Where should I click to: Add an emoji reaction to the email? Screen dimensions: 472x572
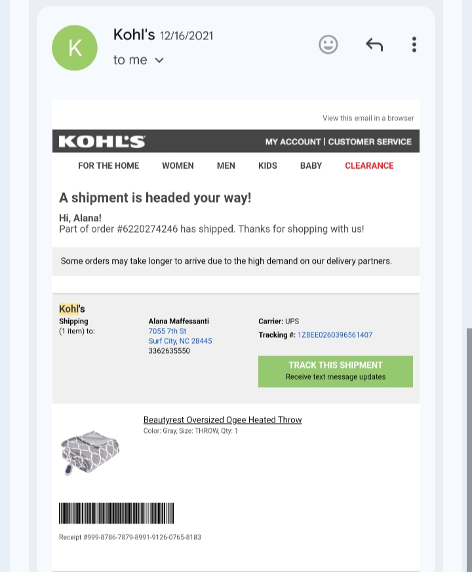[x=328, y=45]
